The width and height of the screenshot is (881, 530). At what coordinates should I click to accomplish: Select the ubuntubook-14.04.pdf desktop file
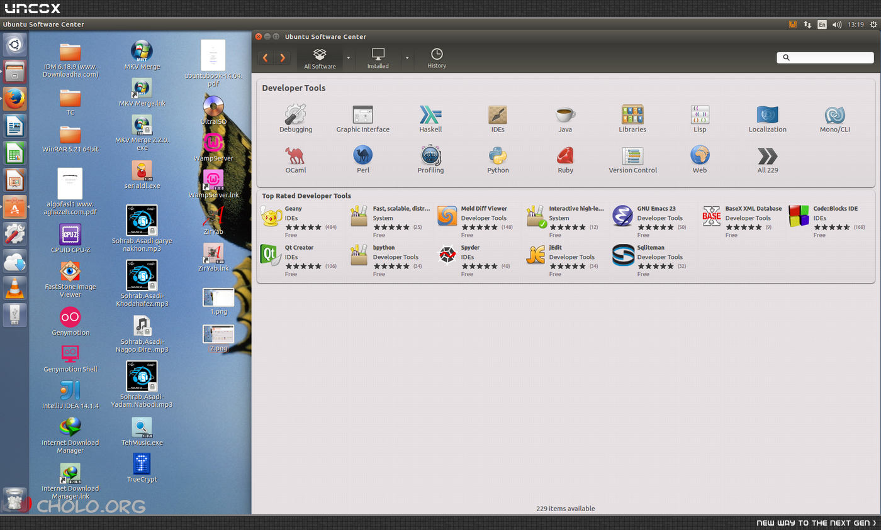[x=213, y=63]
